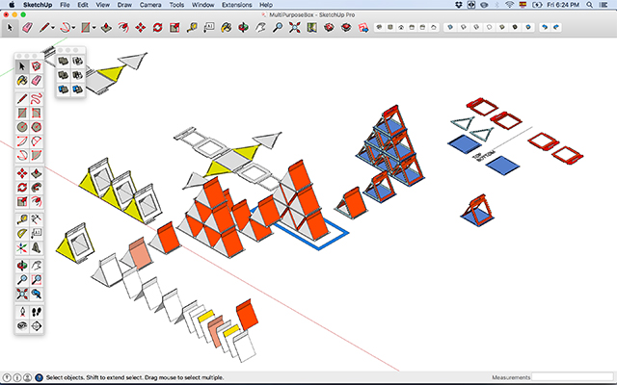Viewport: 617px width, 385px height.
Task: Select the Push/Pull tool in the top toolbar
Action: 106,28
